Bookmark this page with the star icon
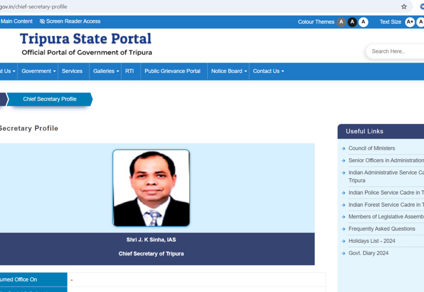Screen dimensions: 424x292 point(404,7)
